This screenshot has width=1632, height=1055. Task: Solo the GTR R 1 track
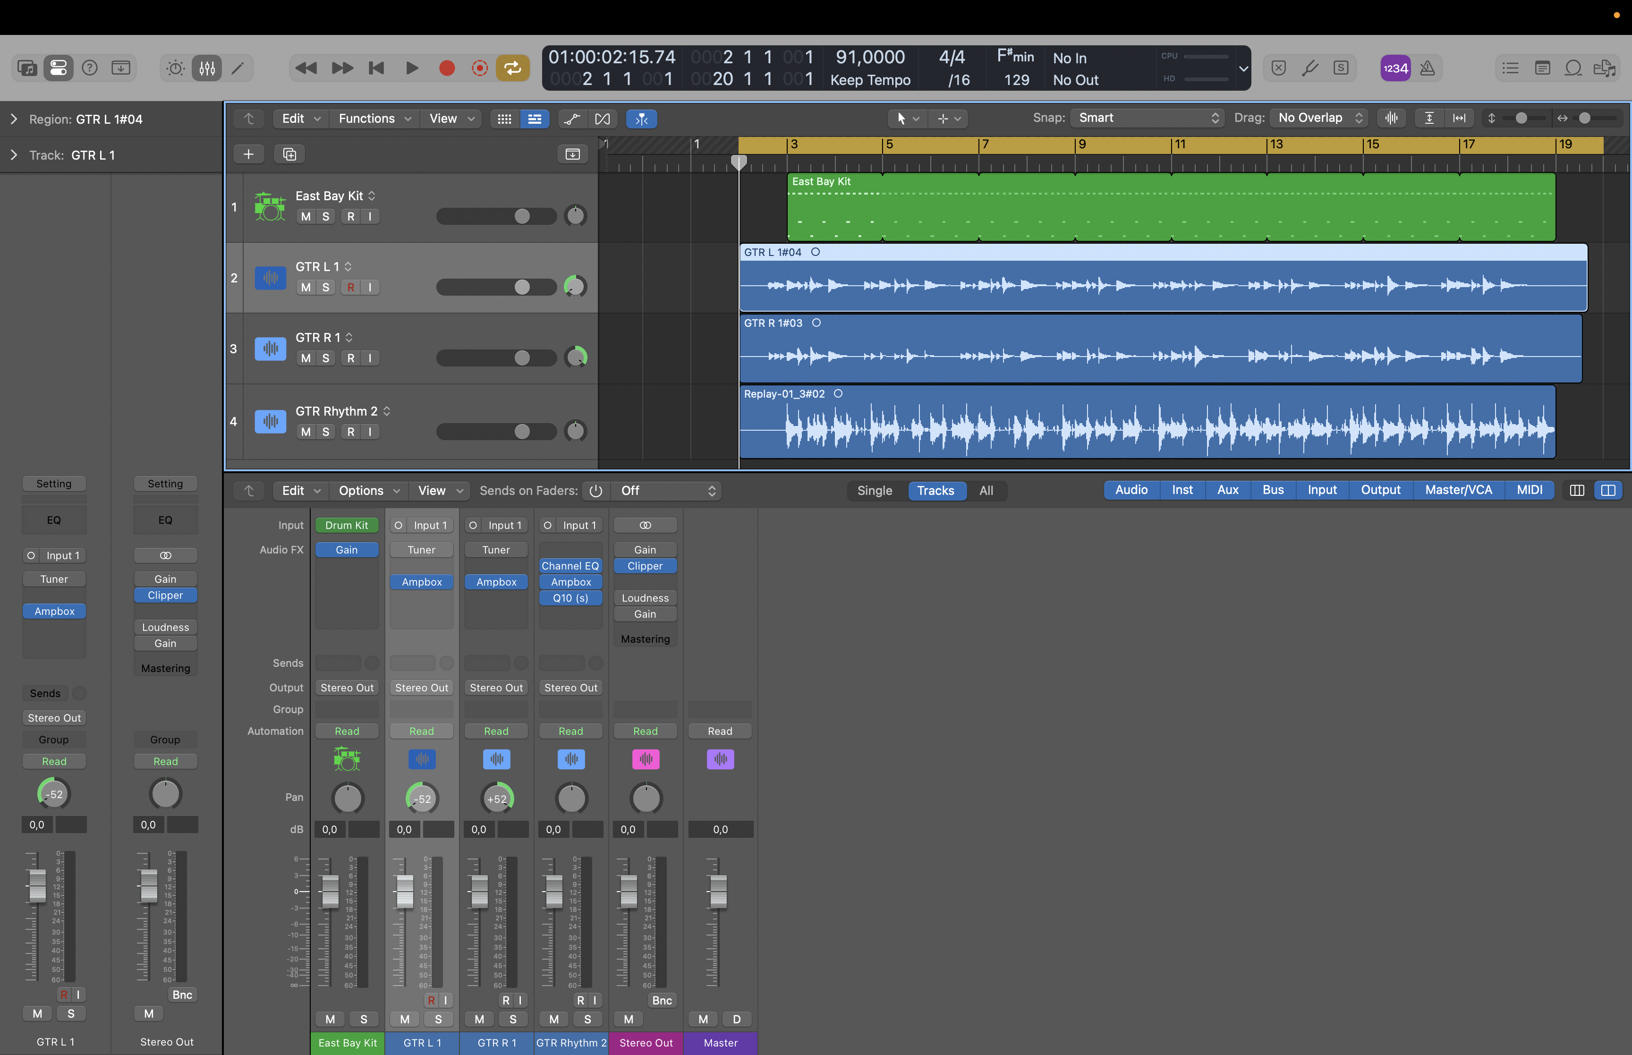coord(326,358)
